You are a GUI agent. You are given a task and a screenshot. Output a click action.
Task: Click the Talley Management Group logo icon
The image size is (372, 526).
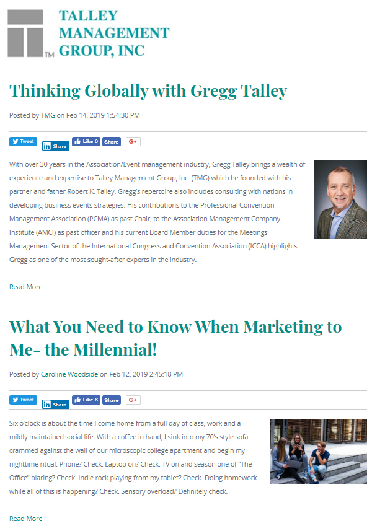[30, 33]
